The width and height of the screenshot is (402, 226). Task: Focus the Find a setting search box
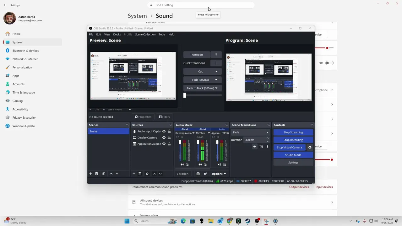click(x=201, y=5)
